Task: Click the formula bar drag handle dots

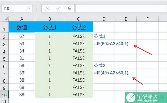Action: (37, 8)
